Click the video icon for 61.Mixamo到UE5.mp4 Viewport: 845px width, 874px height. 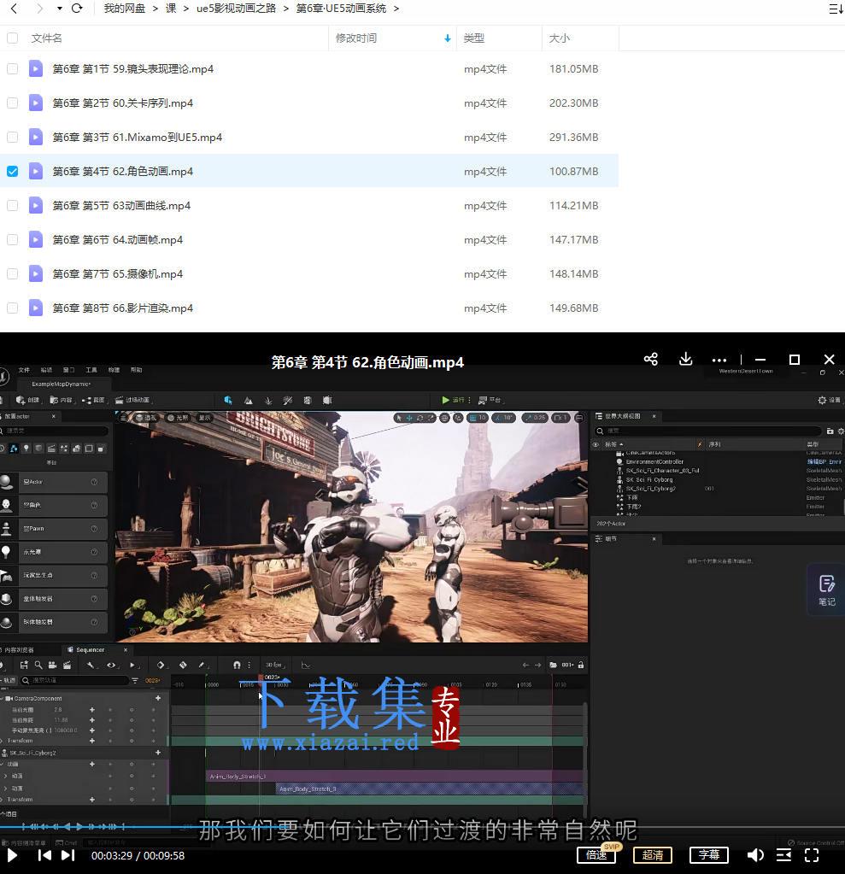click(x=36, y=137)
